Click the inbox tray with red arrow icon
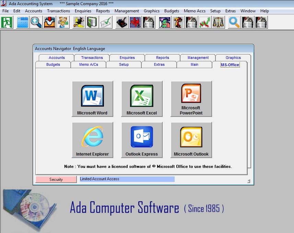 pos(50,22)
